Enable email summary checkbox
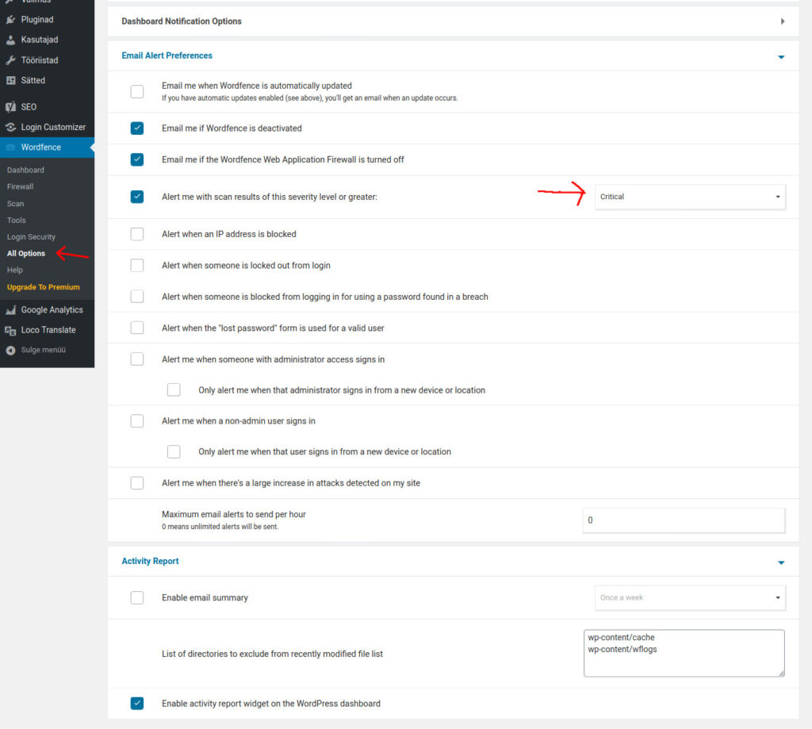812x729 pixels. pos(136,597)
